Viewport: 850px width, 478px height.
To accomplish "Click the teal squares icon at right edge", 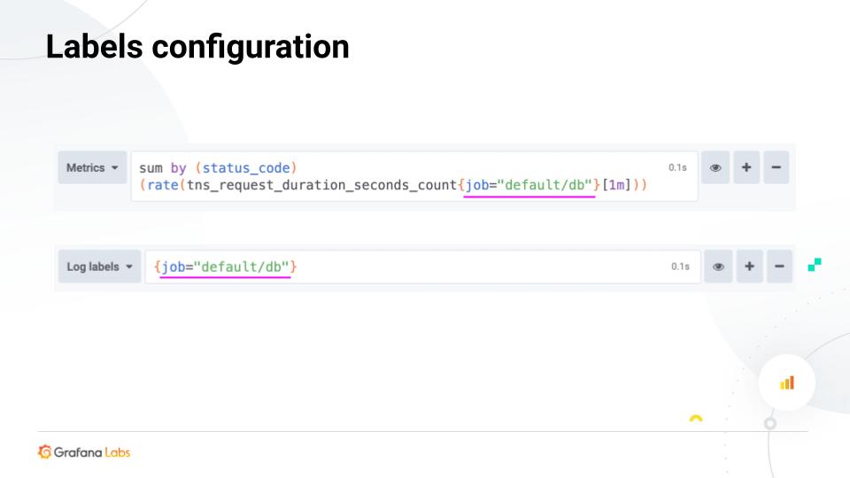I will tap(815, 264).
